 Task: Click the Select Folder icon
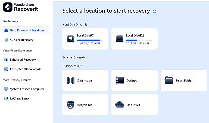pos(169,80)
